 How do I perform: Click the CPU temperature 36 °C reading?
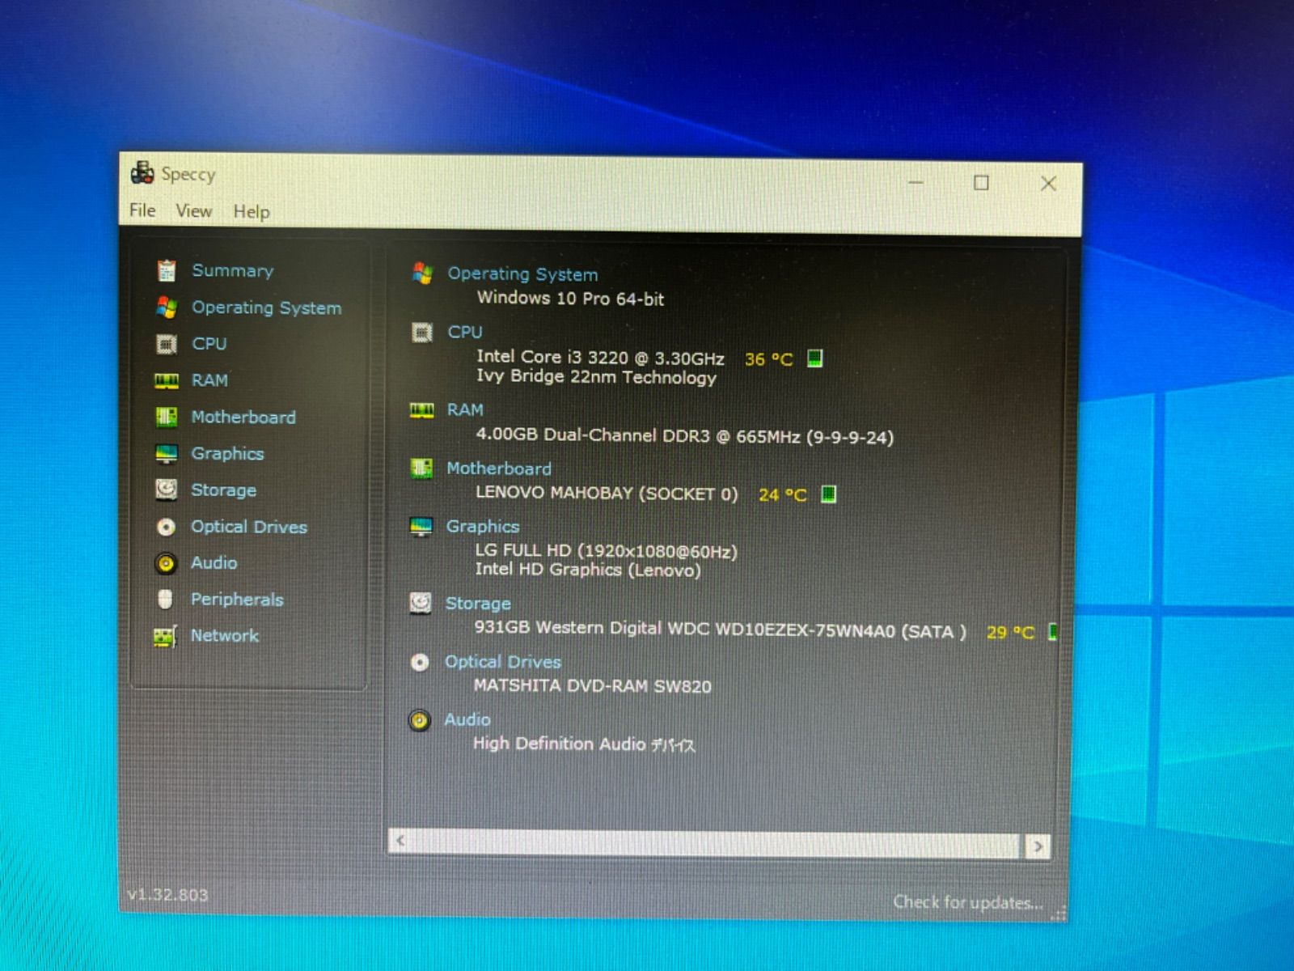point(768,358)
